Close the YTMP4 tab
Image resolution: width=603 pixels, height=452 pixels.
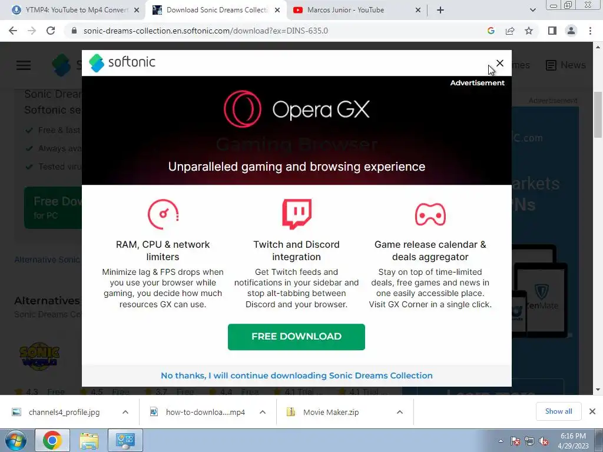pyautogui.click(x=137, y=11)
